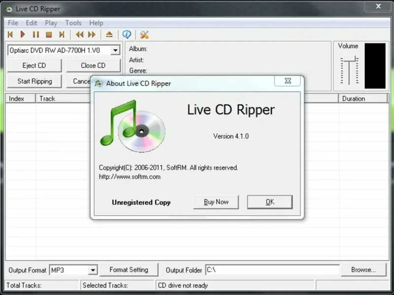The height and width of the screenshot is (295, 394).
Task: Skip to next track icon
Action: point(62,34)
